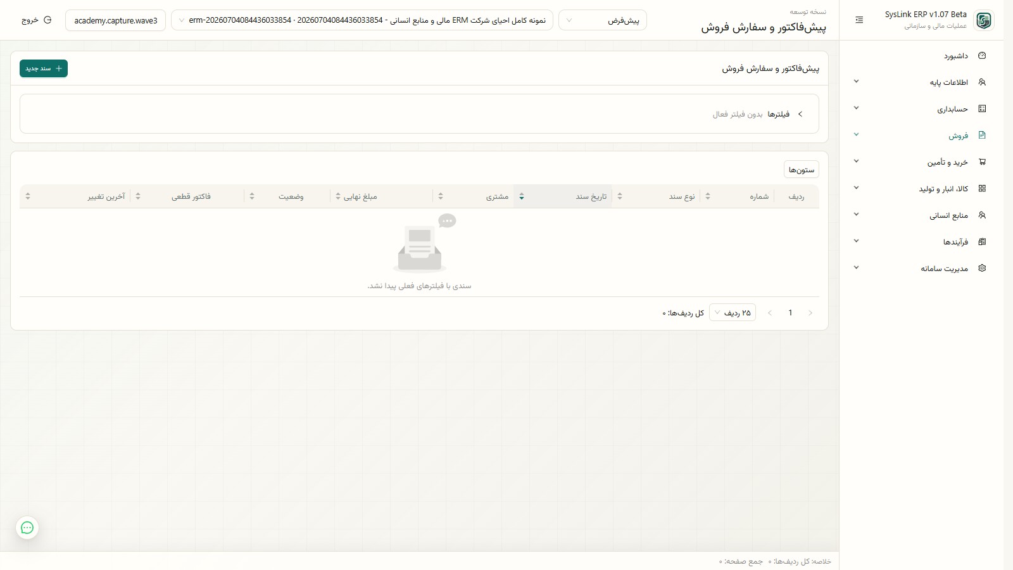The height and width of the screenshot is (570, 1013).
Task: Select the shopping cart icon for خرید و تأمین
Action: pos(982,162)
